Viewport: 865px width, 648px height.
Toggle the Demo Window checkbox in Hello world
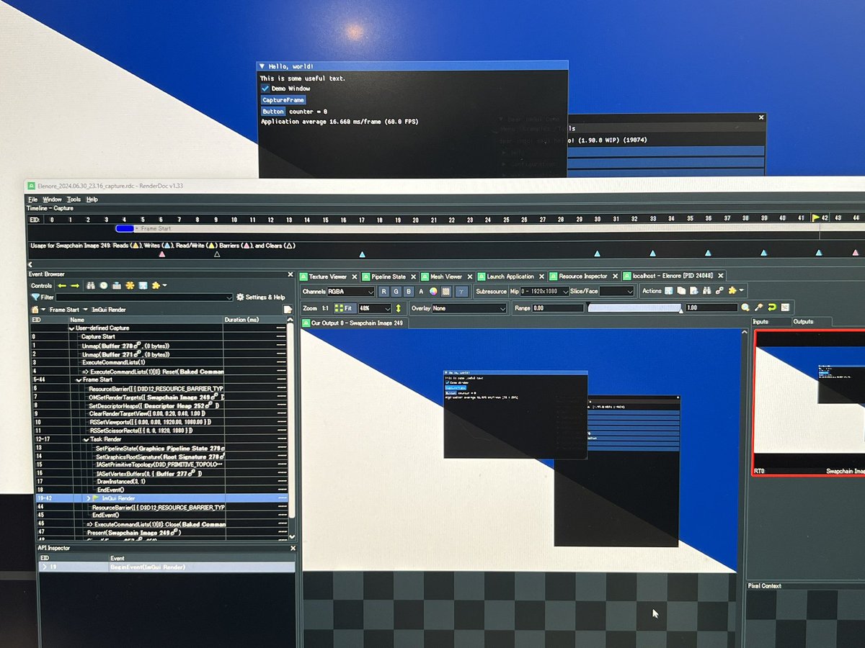265,89
